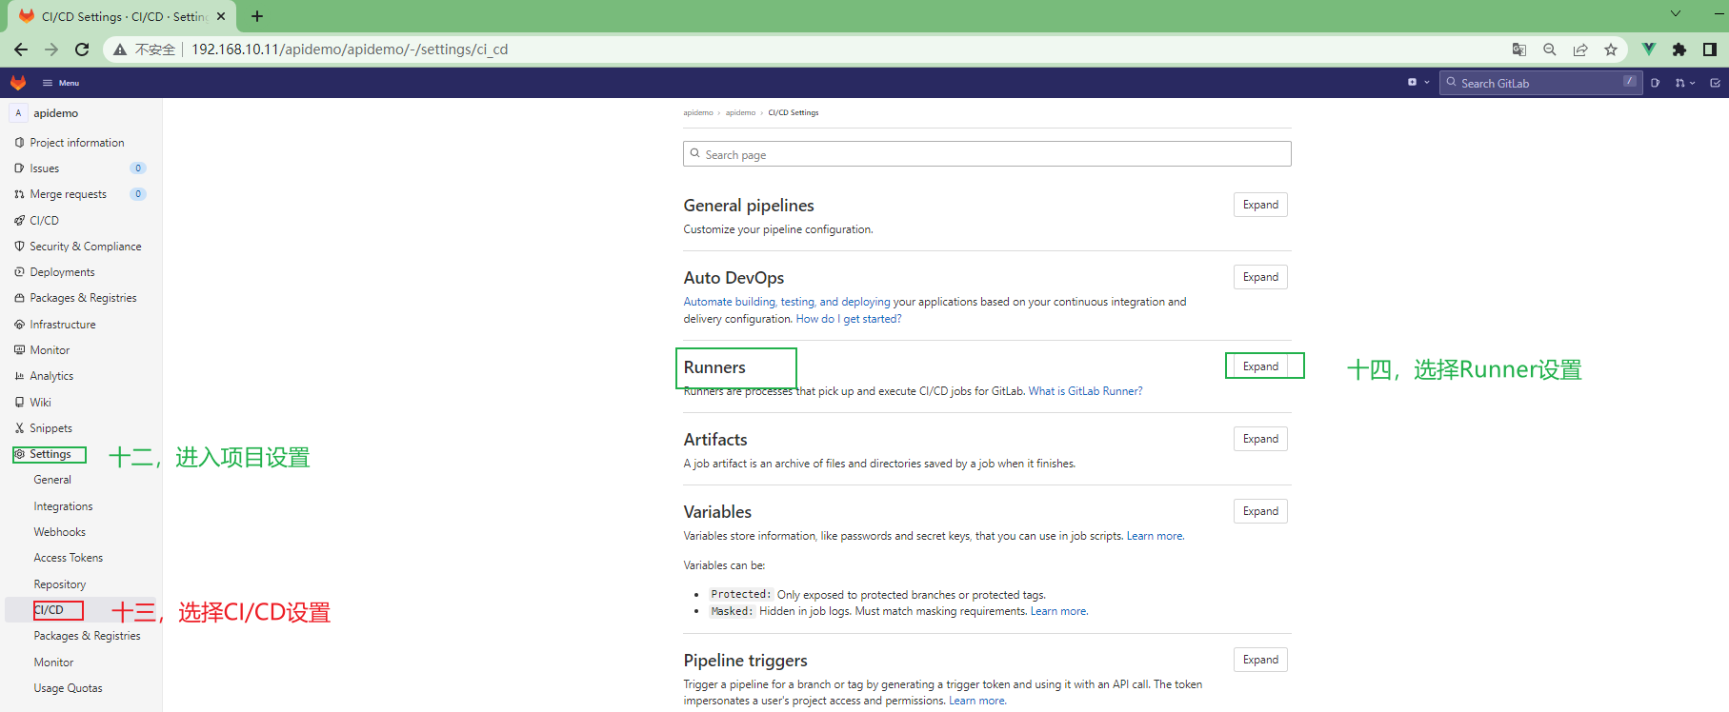Open the Issues icon in top navbar
Screen dimensions: 1729x712
click(x=1655, y=83)
